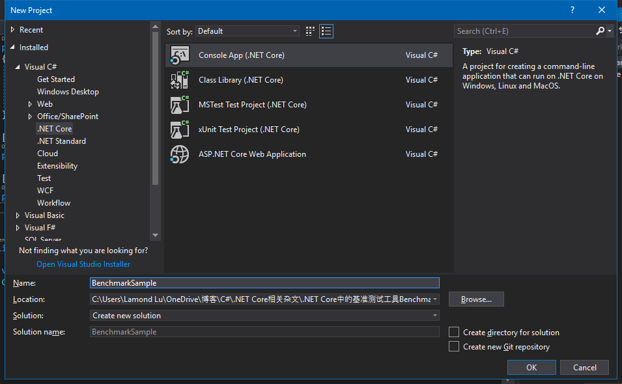Screen dimensions: 622x384
Task: Switch to medium icons list view
Action: tap(326, 31)
